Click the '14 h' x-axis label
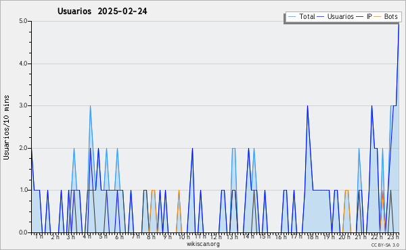Image resolution: width=406 pixels, height=250 pixels. tap(248, 236)
